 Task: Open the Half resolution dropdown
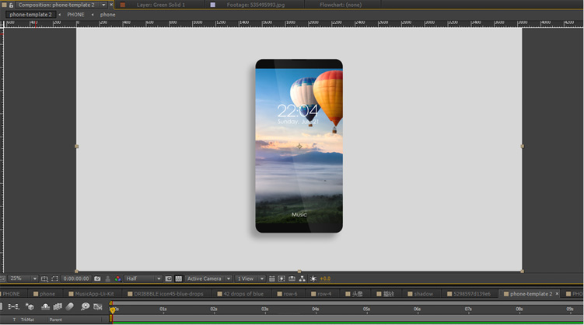[143, 278]
